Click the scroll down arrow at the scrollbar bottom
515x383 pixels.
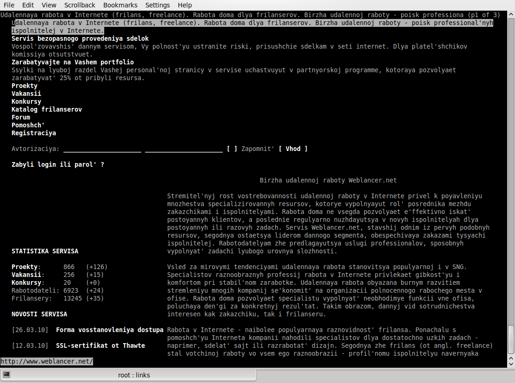(x=511, y=364)
